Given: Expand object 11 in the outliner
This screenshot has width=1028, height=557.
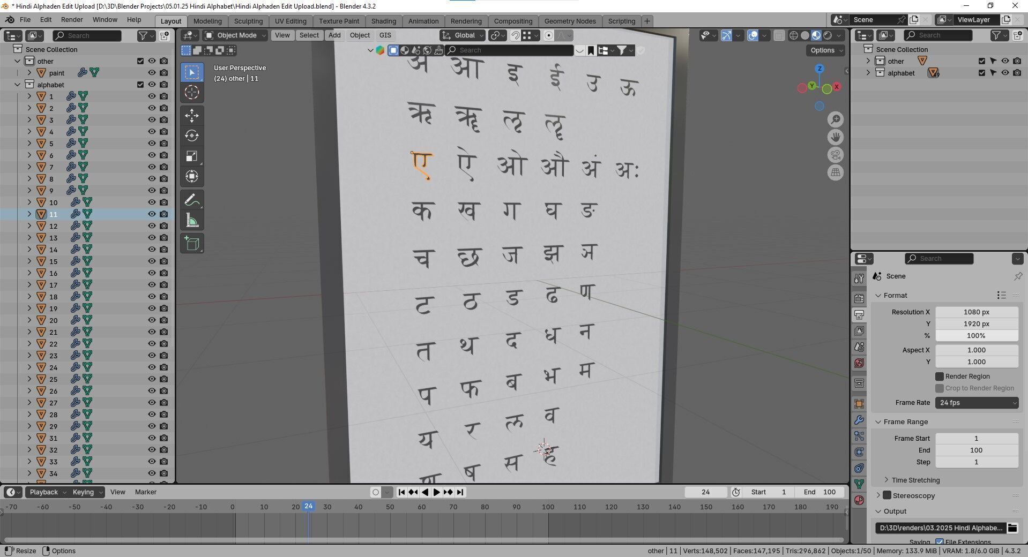Looking at the screenshot, I should pyautogui.click(x=29, y=214).
